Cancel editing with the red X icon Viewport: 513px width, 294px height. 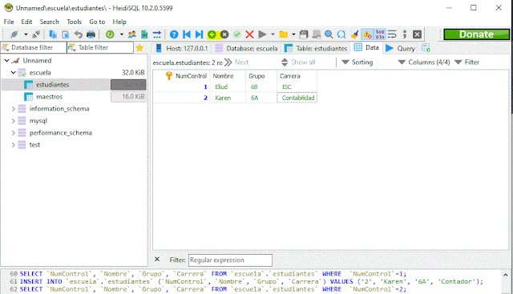coord(249,34)
